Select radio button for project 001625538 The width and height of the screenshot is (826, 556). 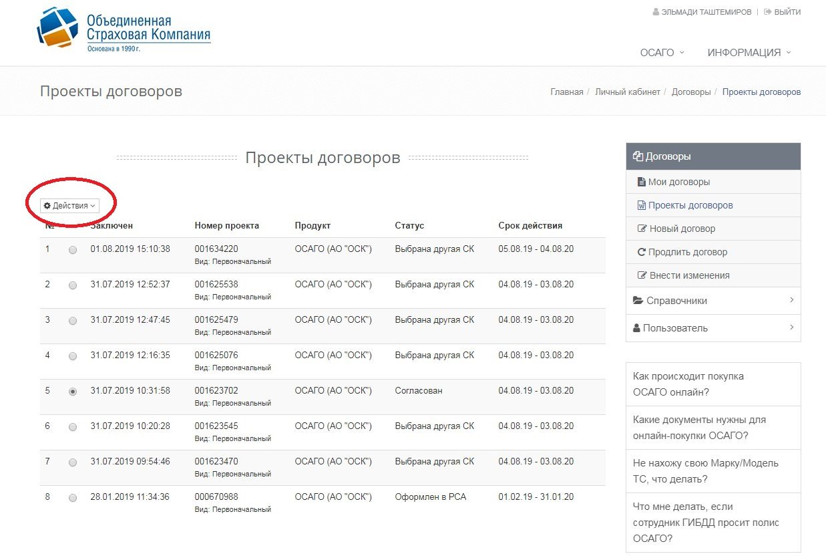pyautogui.click(x=73, y=285)
